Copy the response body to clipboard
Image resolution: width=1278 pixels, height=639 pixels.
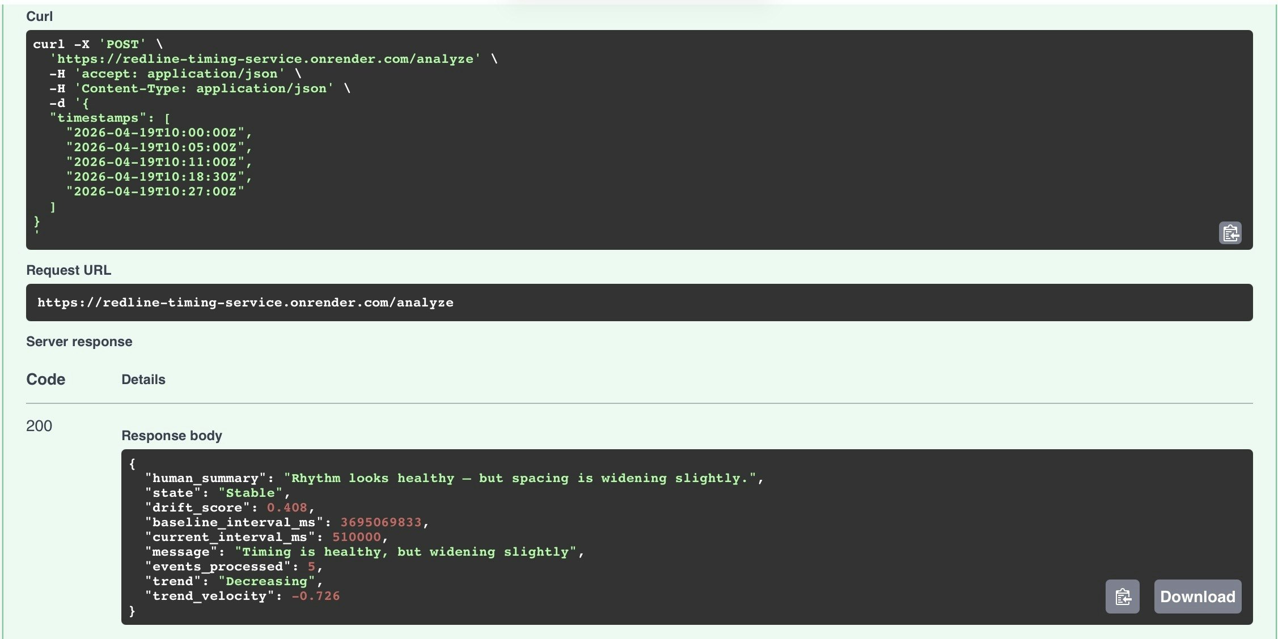(1122, 597)
